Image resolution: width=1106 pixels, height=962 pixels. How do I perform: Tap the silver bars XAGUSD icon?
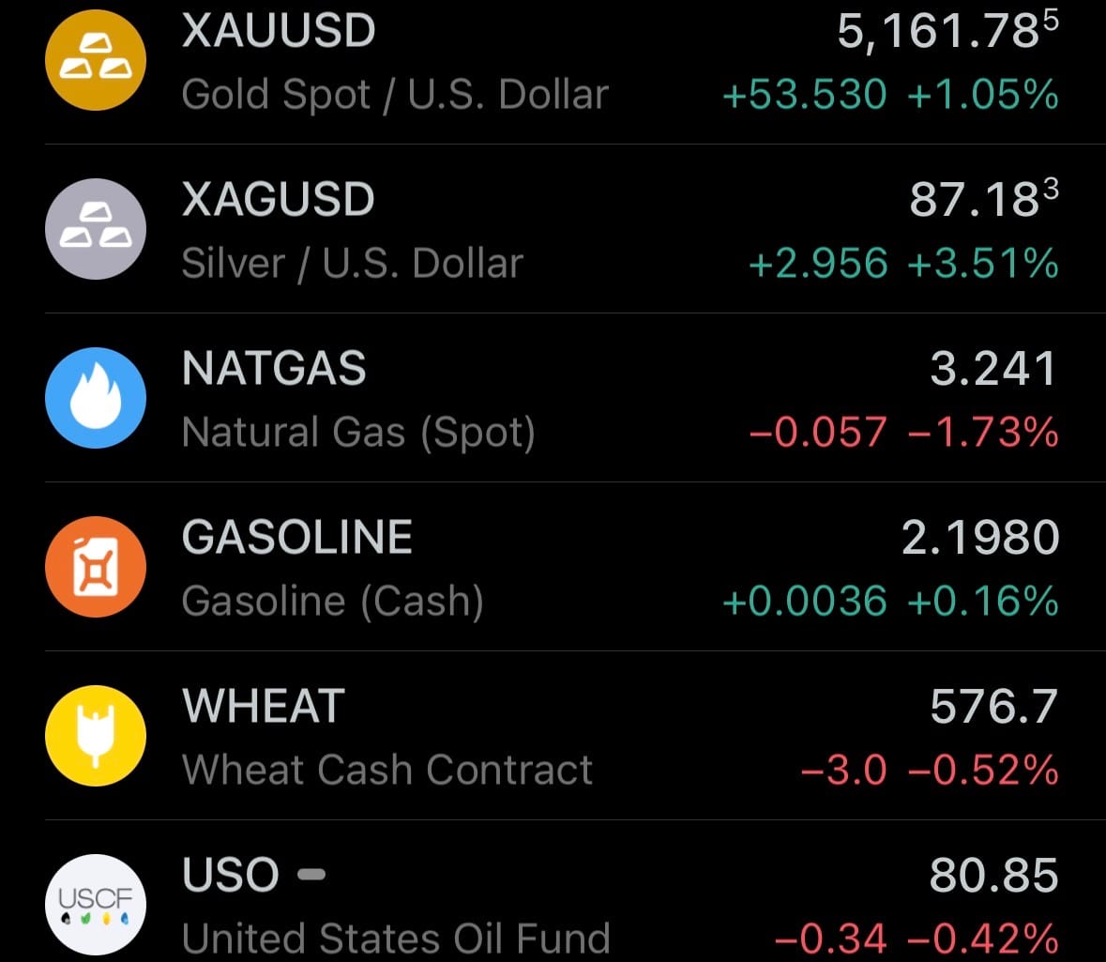point(96,229)
